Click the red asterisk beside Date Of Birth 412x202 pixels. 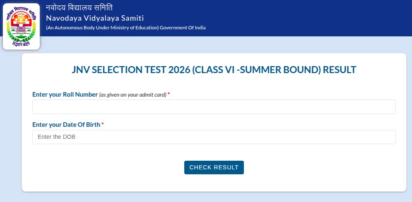point(103,124)
